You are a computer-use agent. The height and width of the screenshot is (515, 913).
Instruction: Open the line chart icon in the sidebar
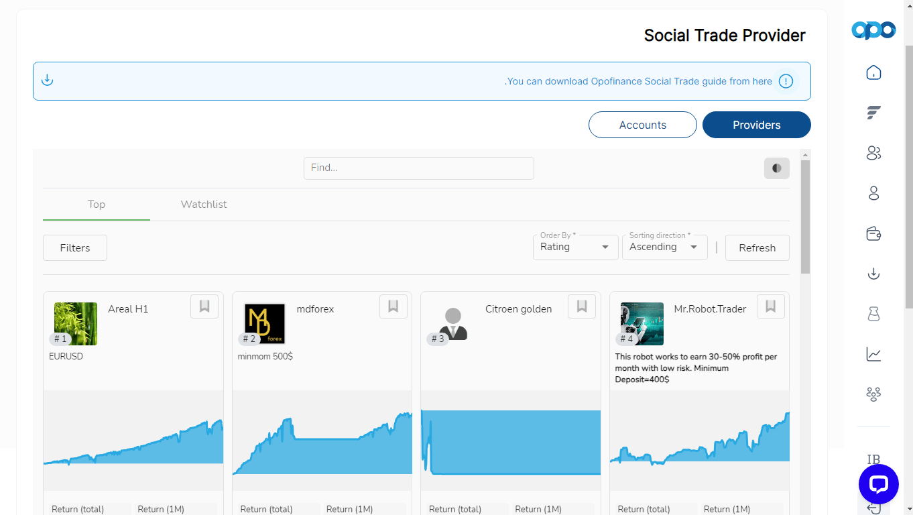click(x=873, y=354)
